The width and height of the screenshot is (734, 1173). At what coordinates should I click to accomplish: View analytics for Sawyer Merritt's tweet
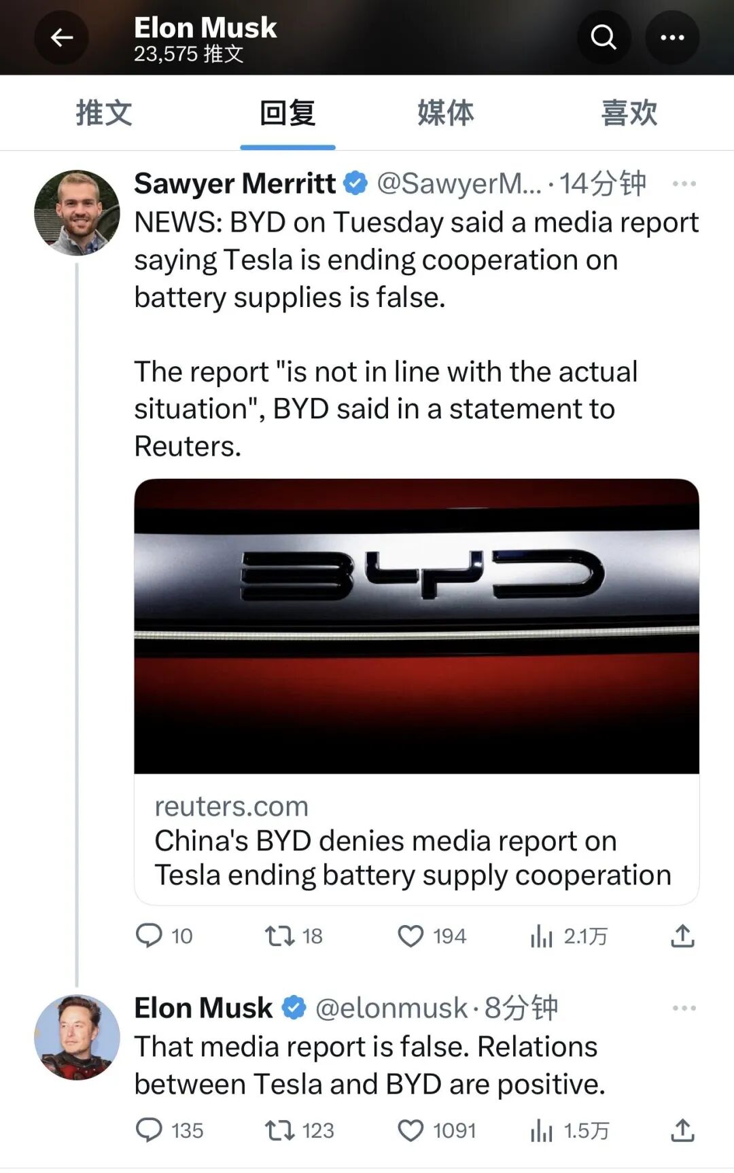[542, 936]
